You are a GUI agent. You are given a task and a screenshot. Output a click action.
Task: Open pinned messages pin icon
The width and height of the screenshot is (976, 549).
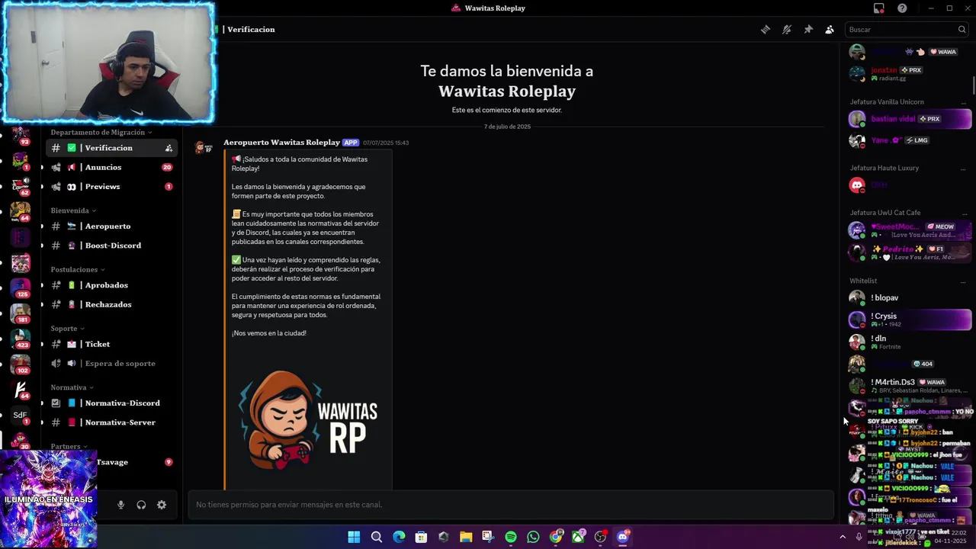pyautogui.click(x=808, y=30)
